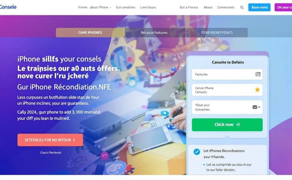Click the pink 17 badge icon

pyautogui.click(x=104, y=156)
